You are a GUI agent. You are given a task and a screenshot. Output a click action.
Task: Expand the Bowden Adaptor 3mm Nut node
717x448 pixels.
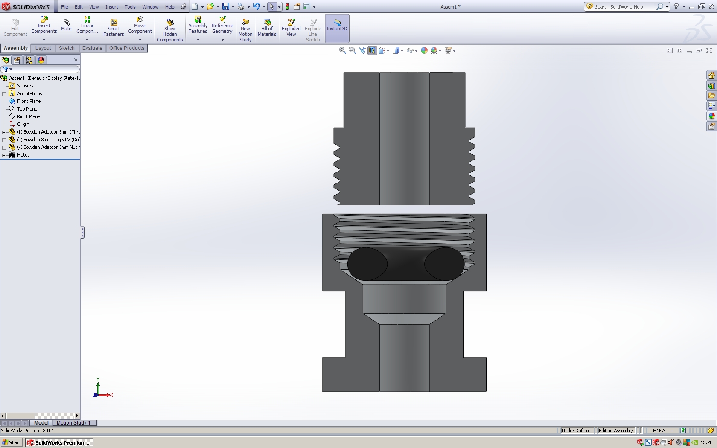[4, 147]
